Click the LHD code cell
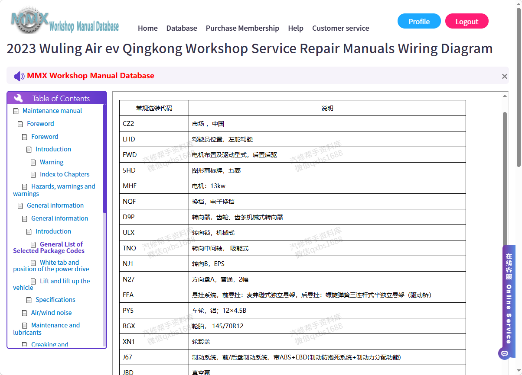This screenshot has height=375, width=522. (154, 139)
